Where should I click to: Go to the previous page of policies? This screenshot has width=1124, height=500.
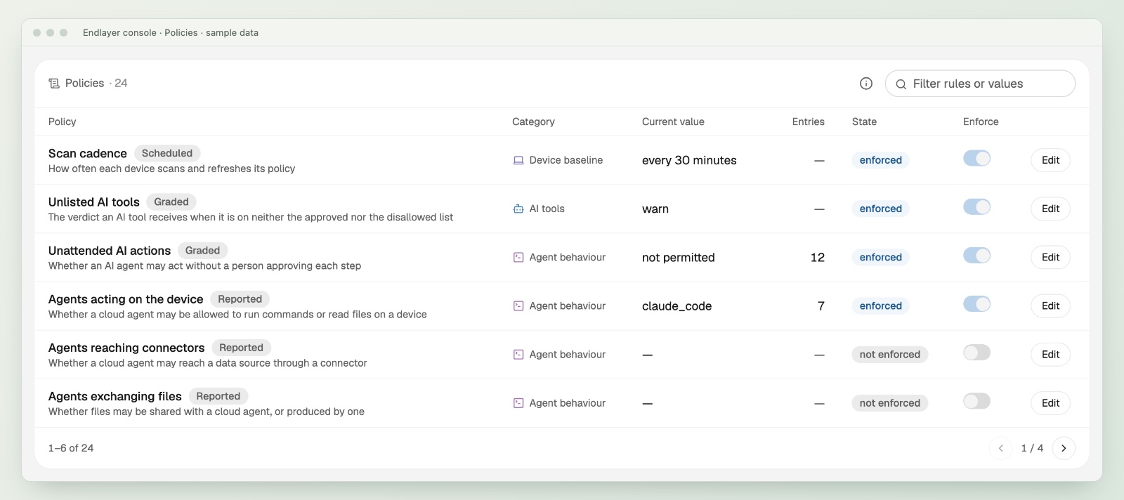tap(1000, 448)
